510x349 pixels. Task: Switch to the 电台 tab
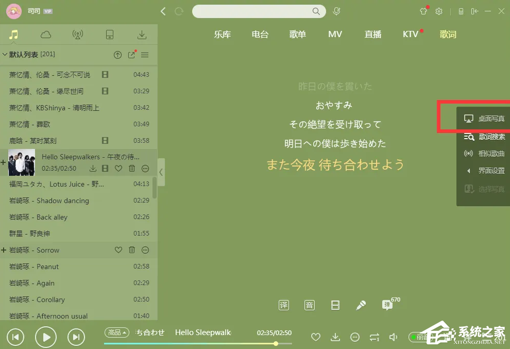pyautogui.click(x=260, y=34)
